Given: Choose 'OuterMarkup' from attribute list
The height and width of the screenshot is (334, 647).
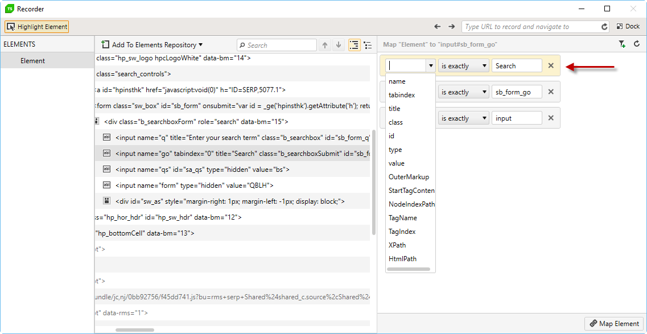Looking at the screenshot, I should [x=410, y=176].
